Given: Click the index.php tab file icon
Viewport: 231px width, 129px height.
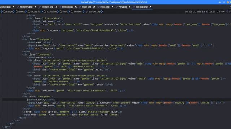Looking at the screenshot, I should tap(99, 7).
